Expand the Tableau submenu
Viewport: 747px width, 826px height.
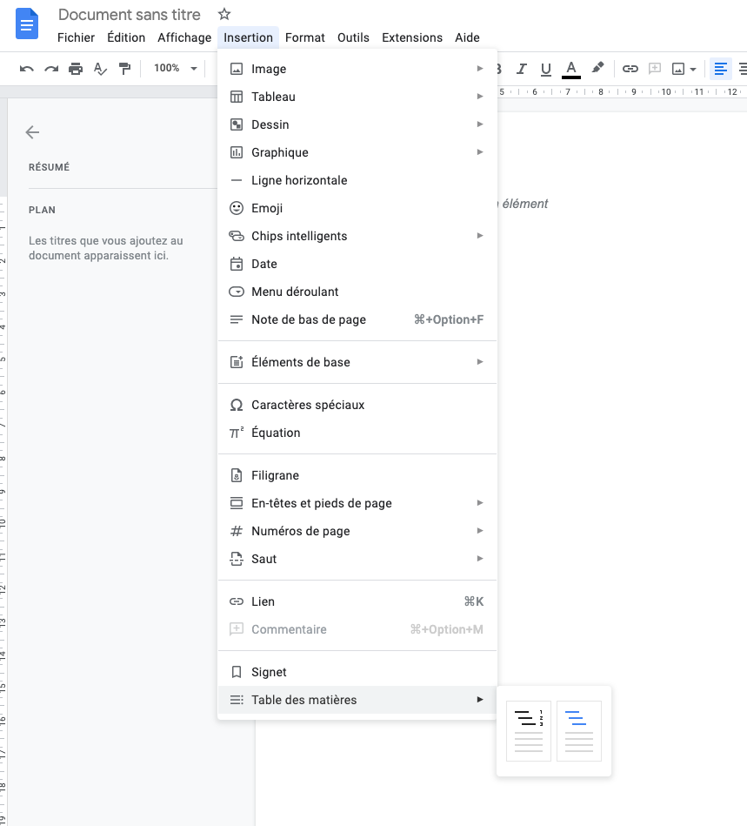[357, 97]
